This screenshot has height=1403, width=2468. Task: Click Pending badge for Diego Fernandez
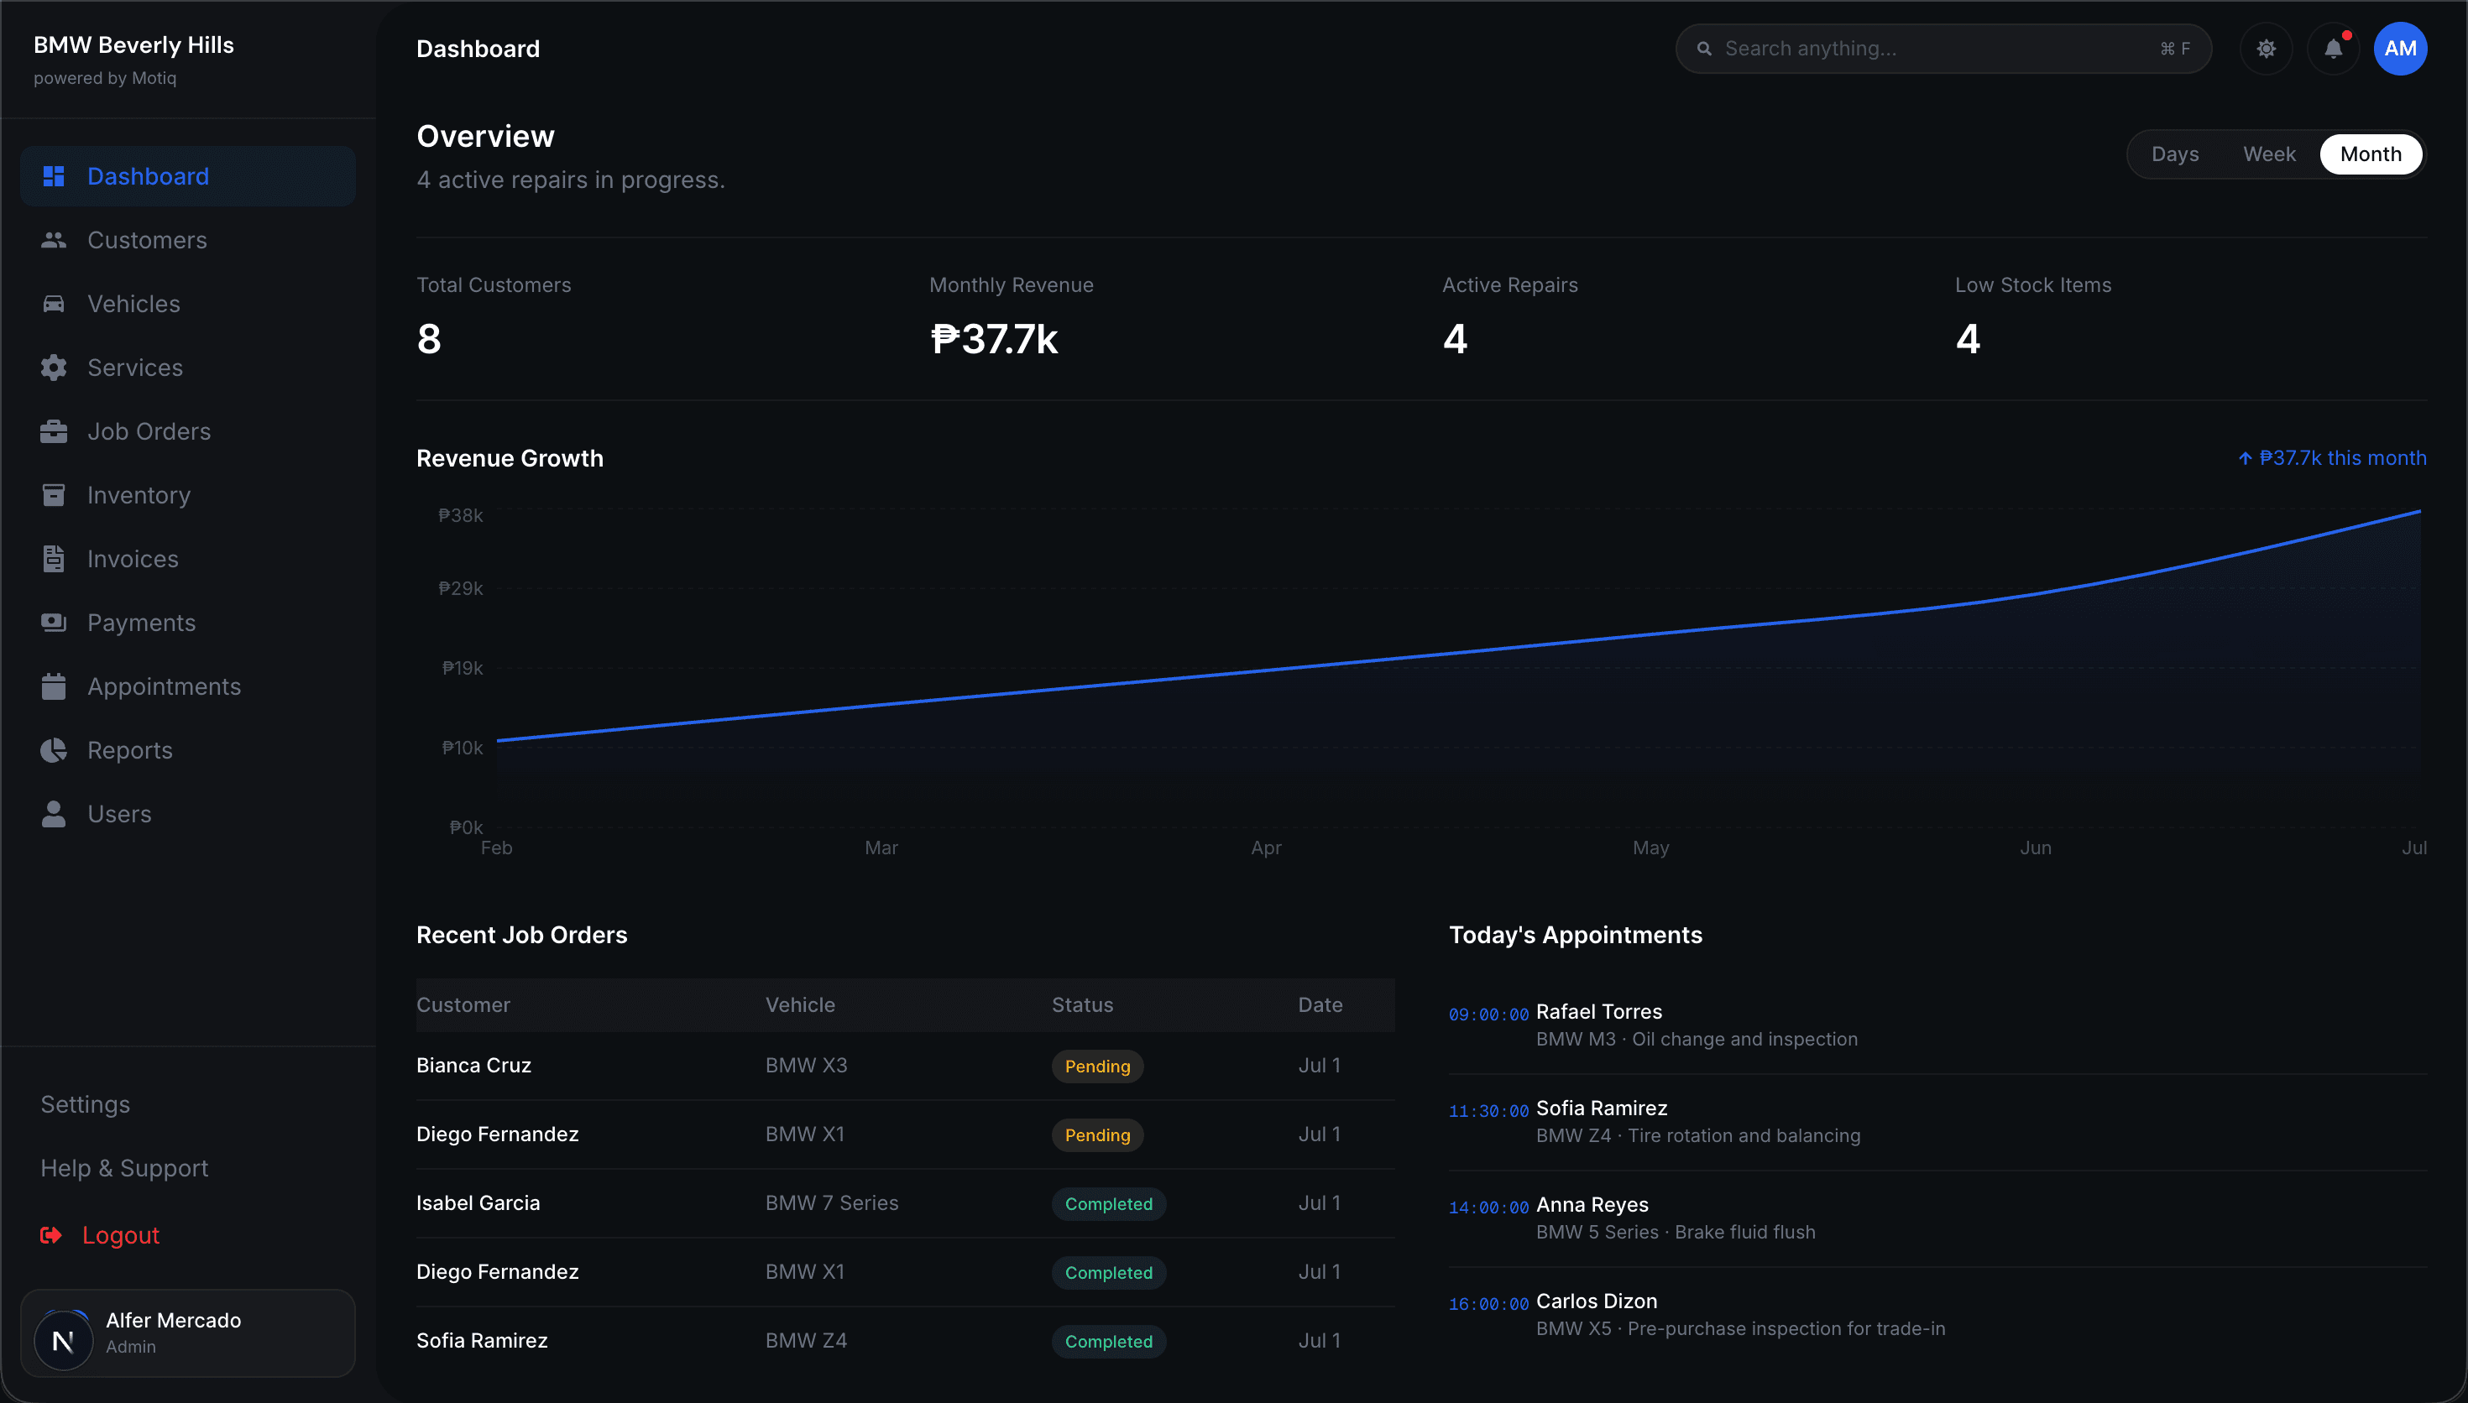point(1096,1135)
